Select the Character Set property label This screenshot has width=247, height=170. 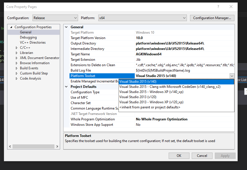tap(81, 103)
